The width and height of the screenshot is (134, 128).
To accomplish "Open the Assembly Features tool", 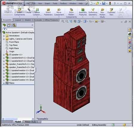I will click(x=83, y=12).
